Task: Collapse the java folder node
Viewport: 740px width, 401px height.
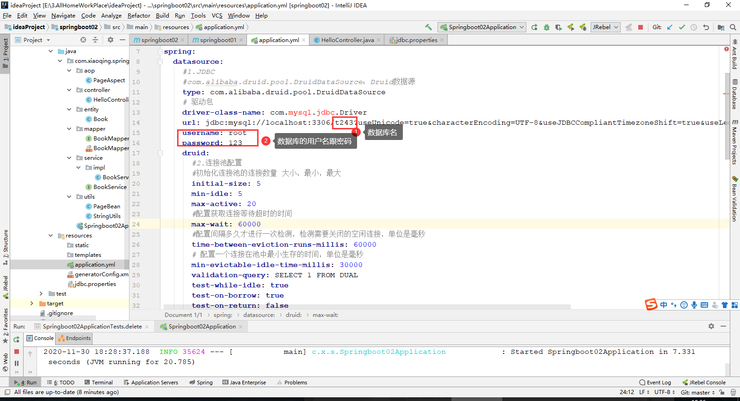Action: [51, 51]
